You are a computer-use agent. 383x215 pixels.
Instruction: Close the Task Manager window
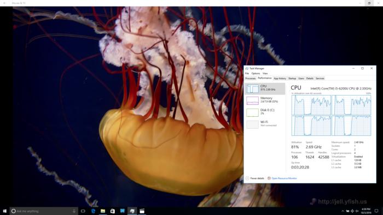[x=372, y=68]
